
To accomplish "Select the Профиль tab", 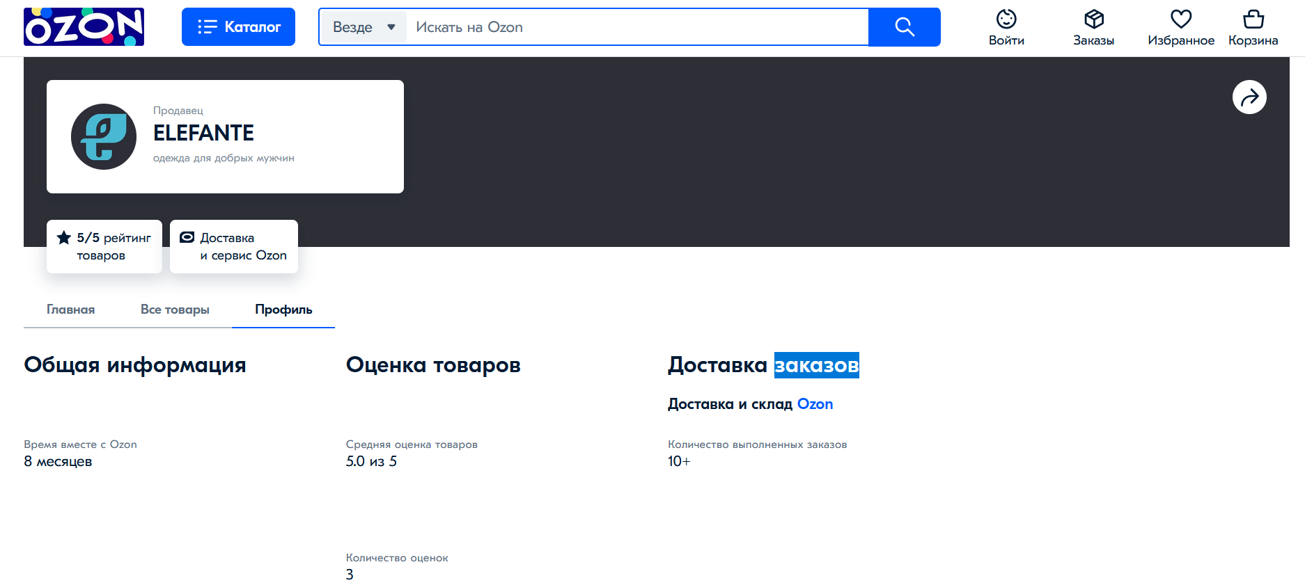I will 283,310.
